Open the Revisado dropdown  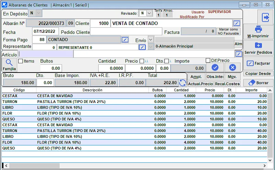149,13
